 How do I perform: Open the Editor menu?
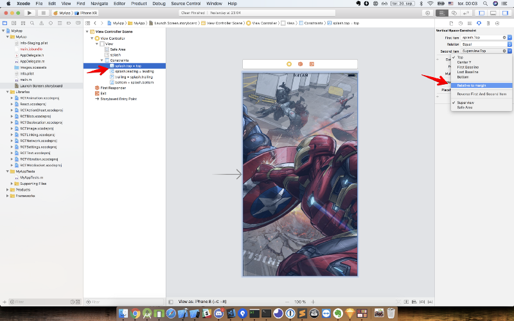(x=120, y=4)
